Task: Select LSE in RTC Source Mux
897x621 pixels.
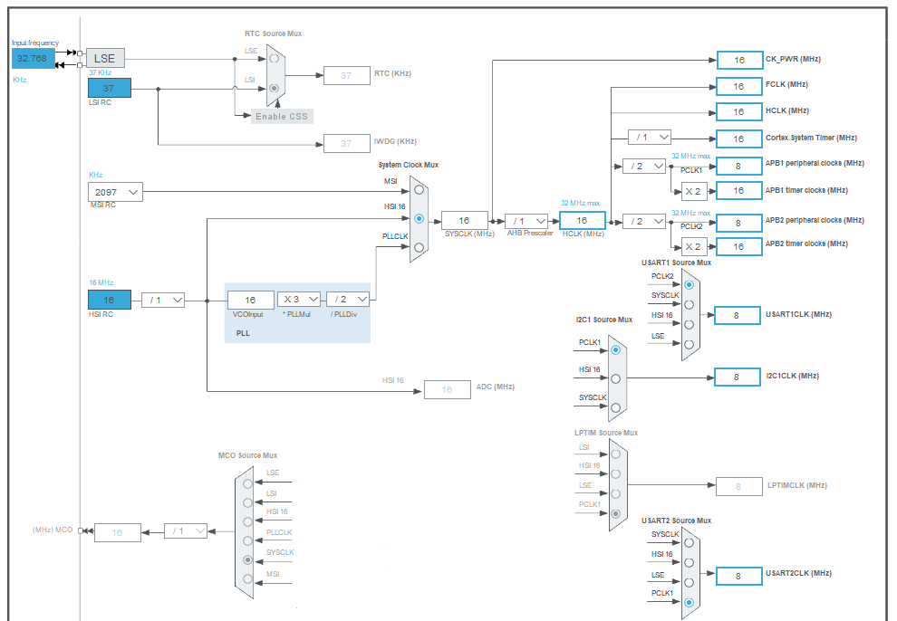Action: (274, 58)
